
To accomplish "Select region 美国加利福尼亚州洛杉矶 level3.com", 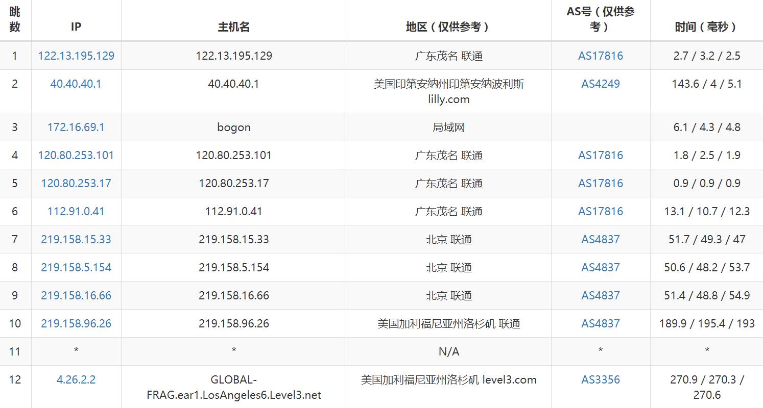I will click(x=449, y=379).
